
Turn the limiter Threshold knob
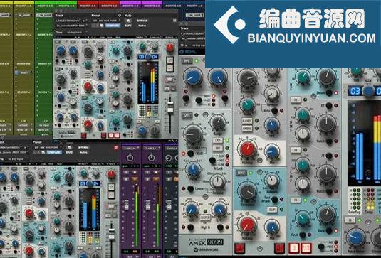tap(248, 192)
